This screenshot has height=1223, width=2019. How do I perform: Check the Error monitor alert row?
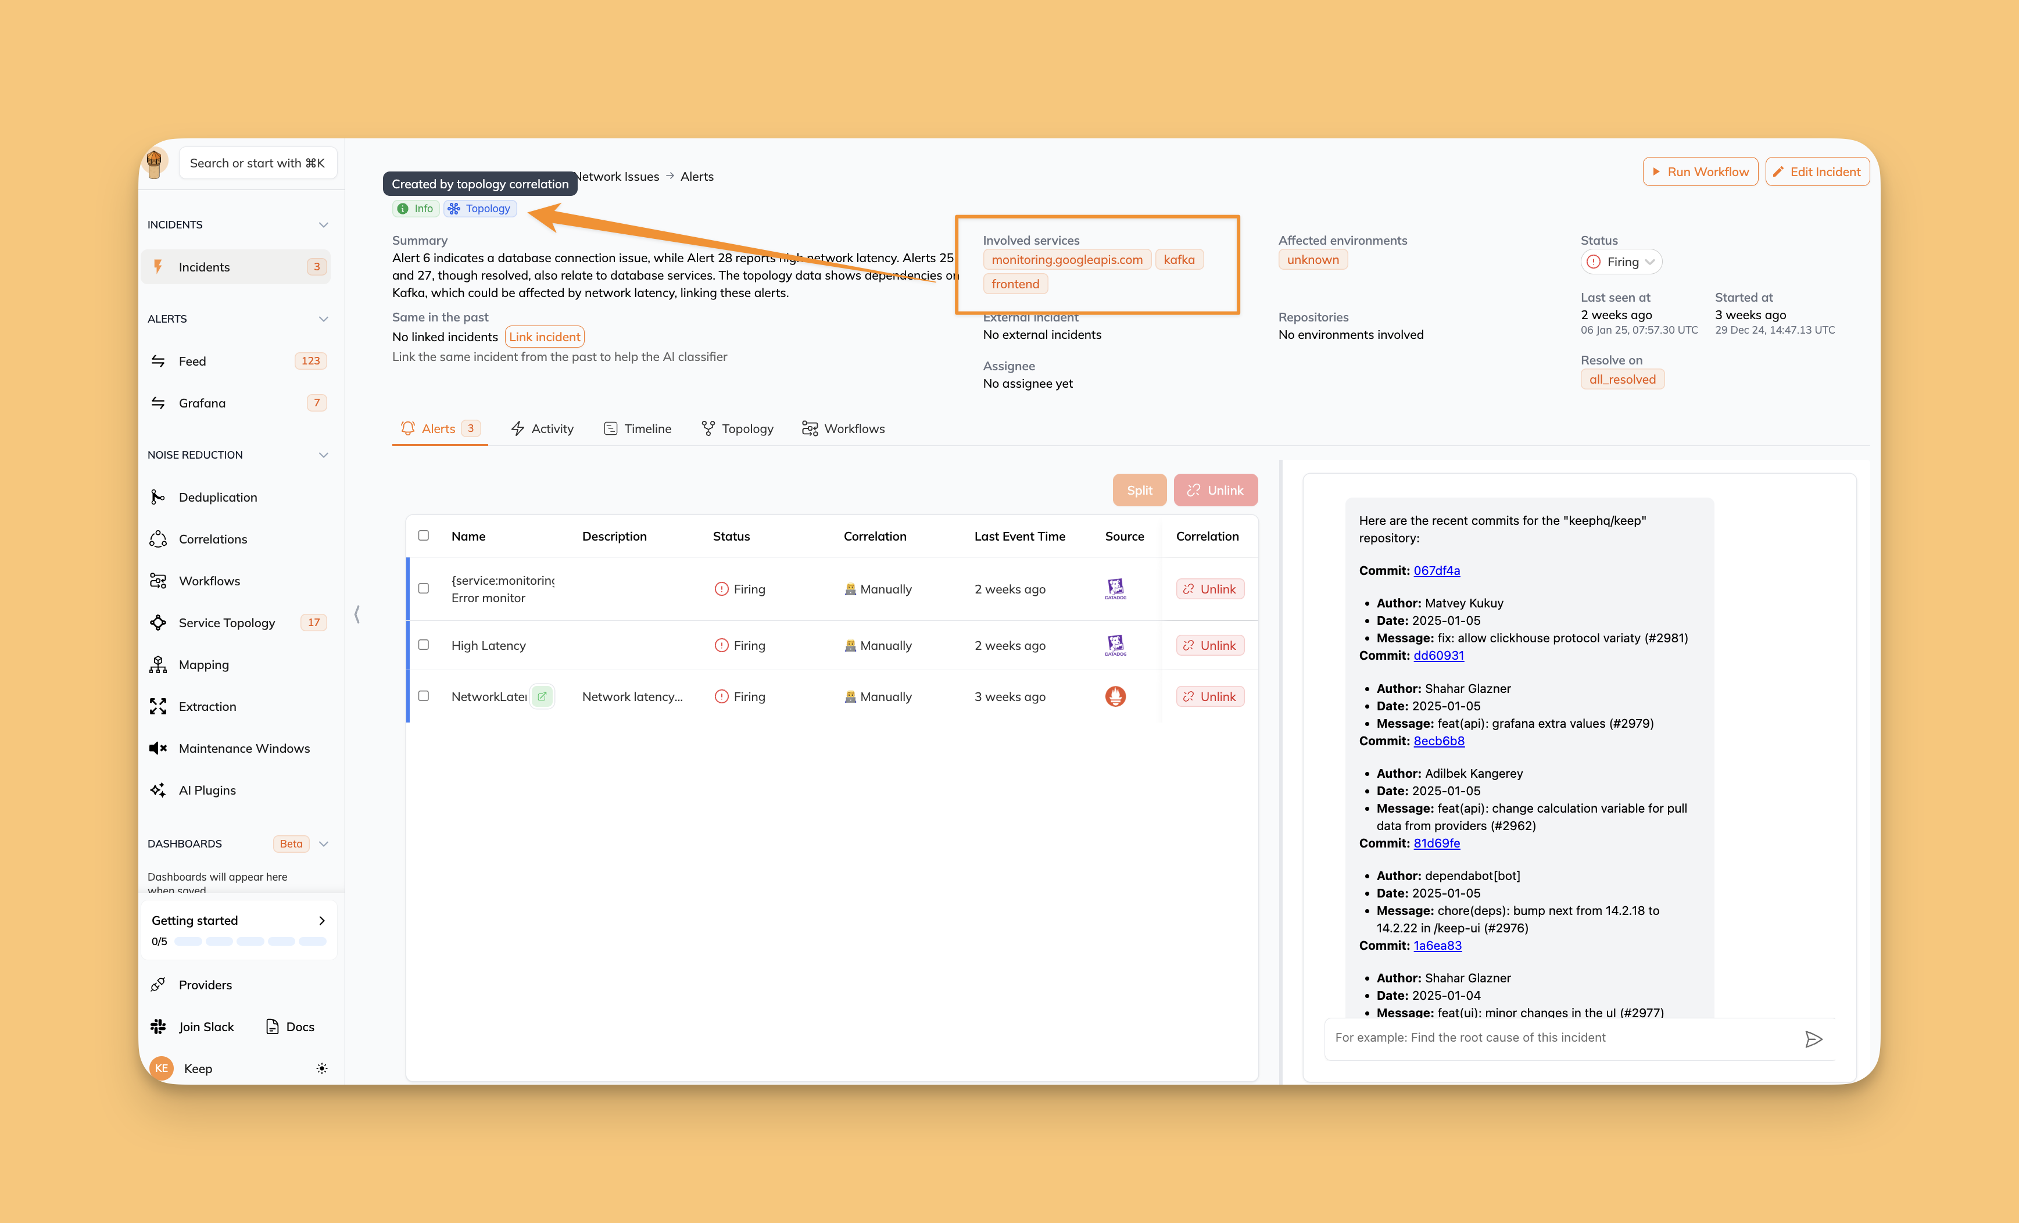(x=424, y=588)
